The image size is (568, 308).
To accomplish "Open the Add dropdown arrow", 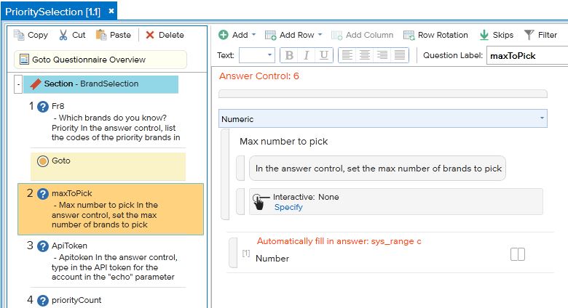I will (x=253, y=35).
